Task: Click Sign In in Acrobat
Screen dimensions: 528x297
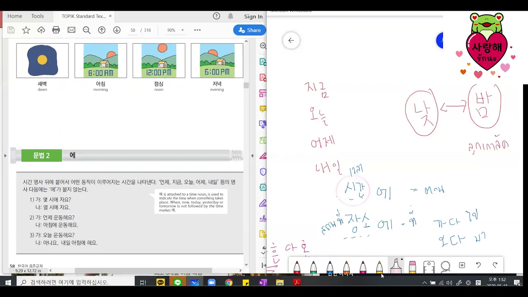Action: (253, 16)
